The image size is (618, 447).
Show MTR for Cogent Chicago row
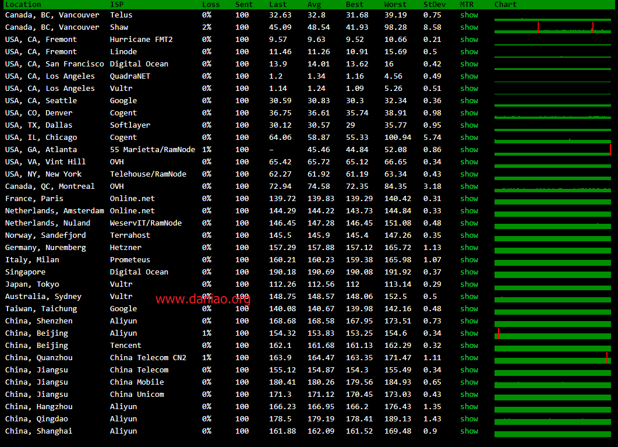(x=469, y=137)
